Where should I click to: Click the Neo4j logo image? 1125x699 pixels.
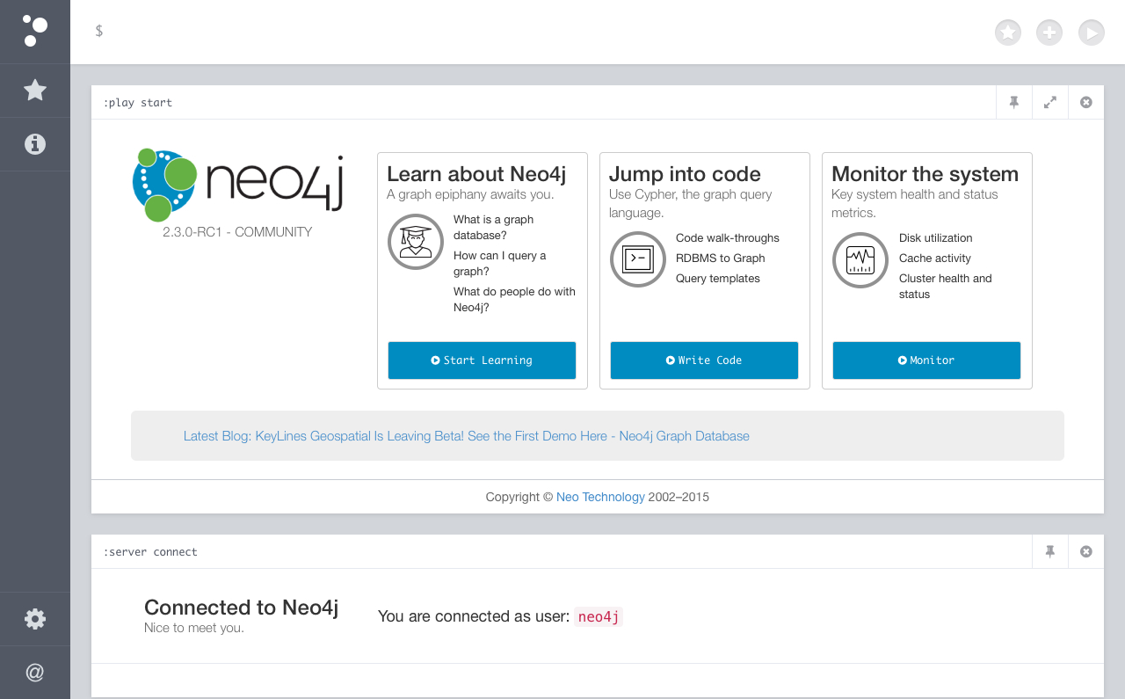237,185
